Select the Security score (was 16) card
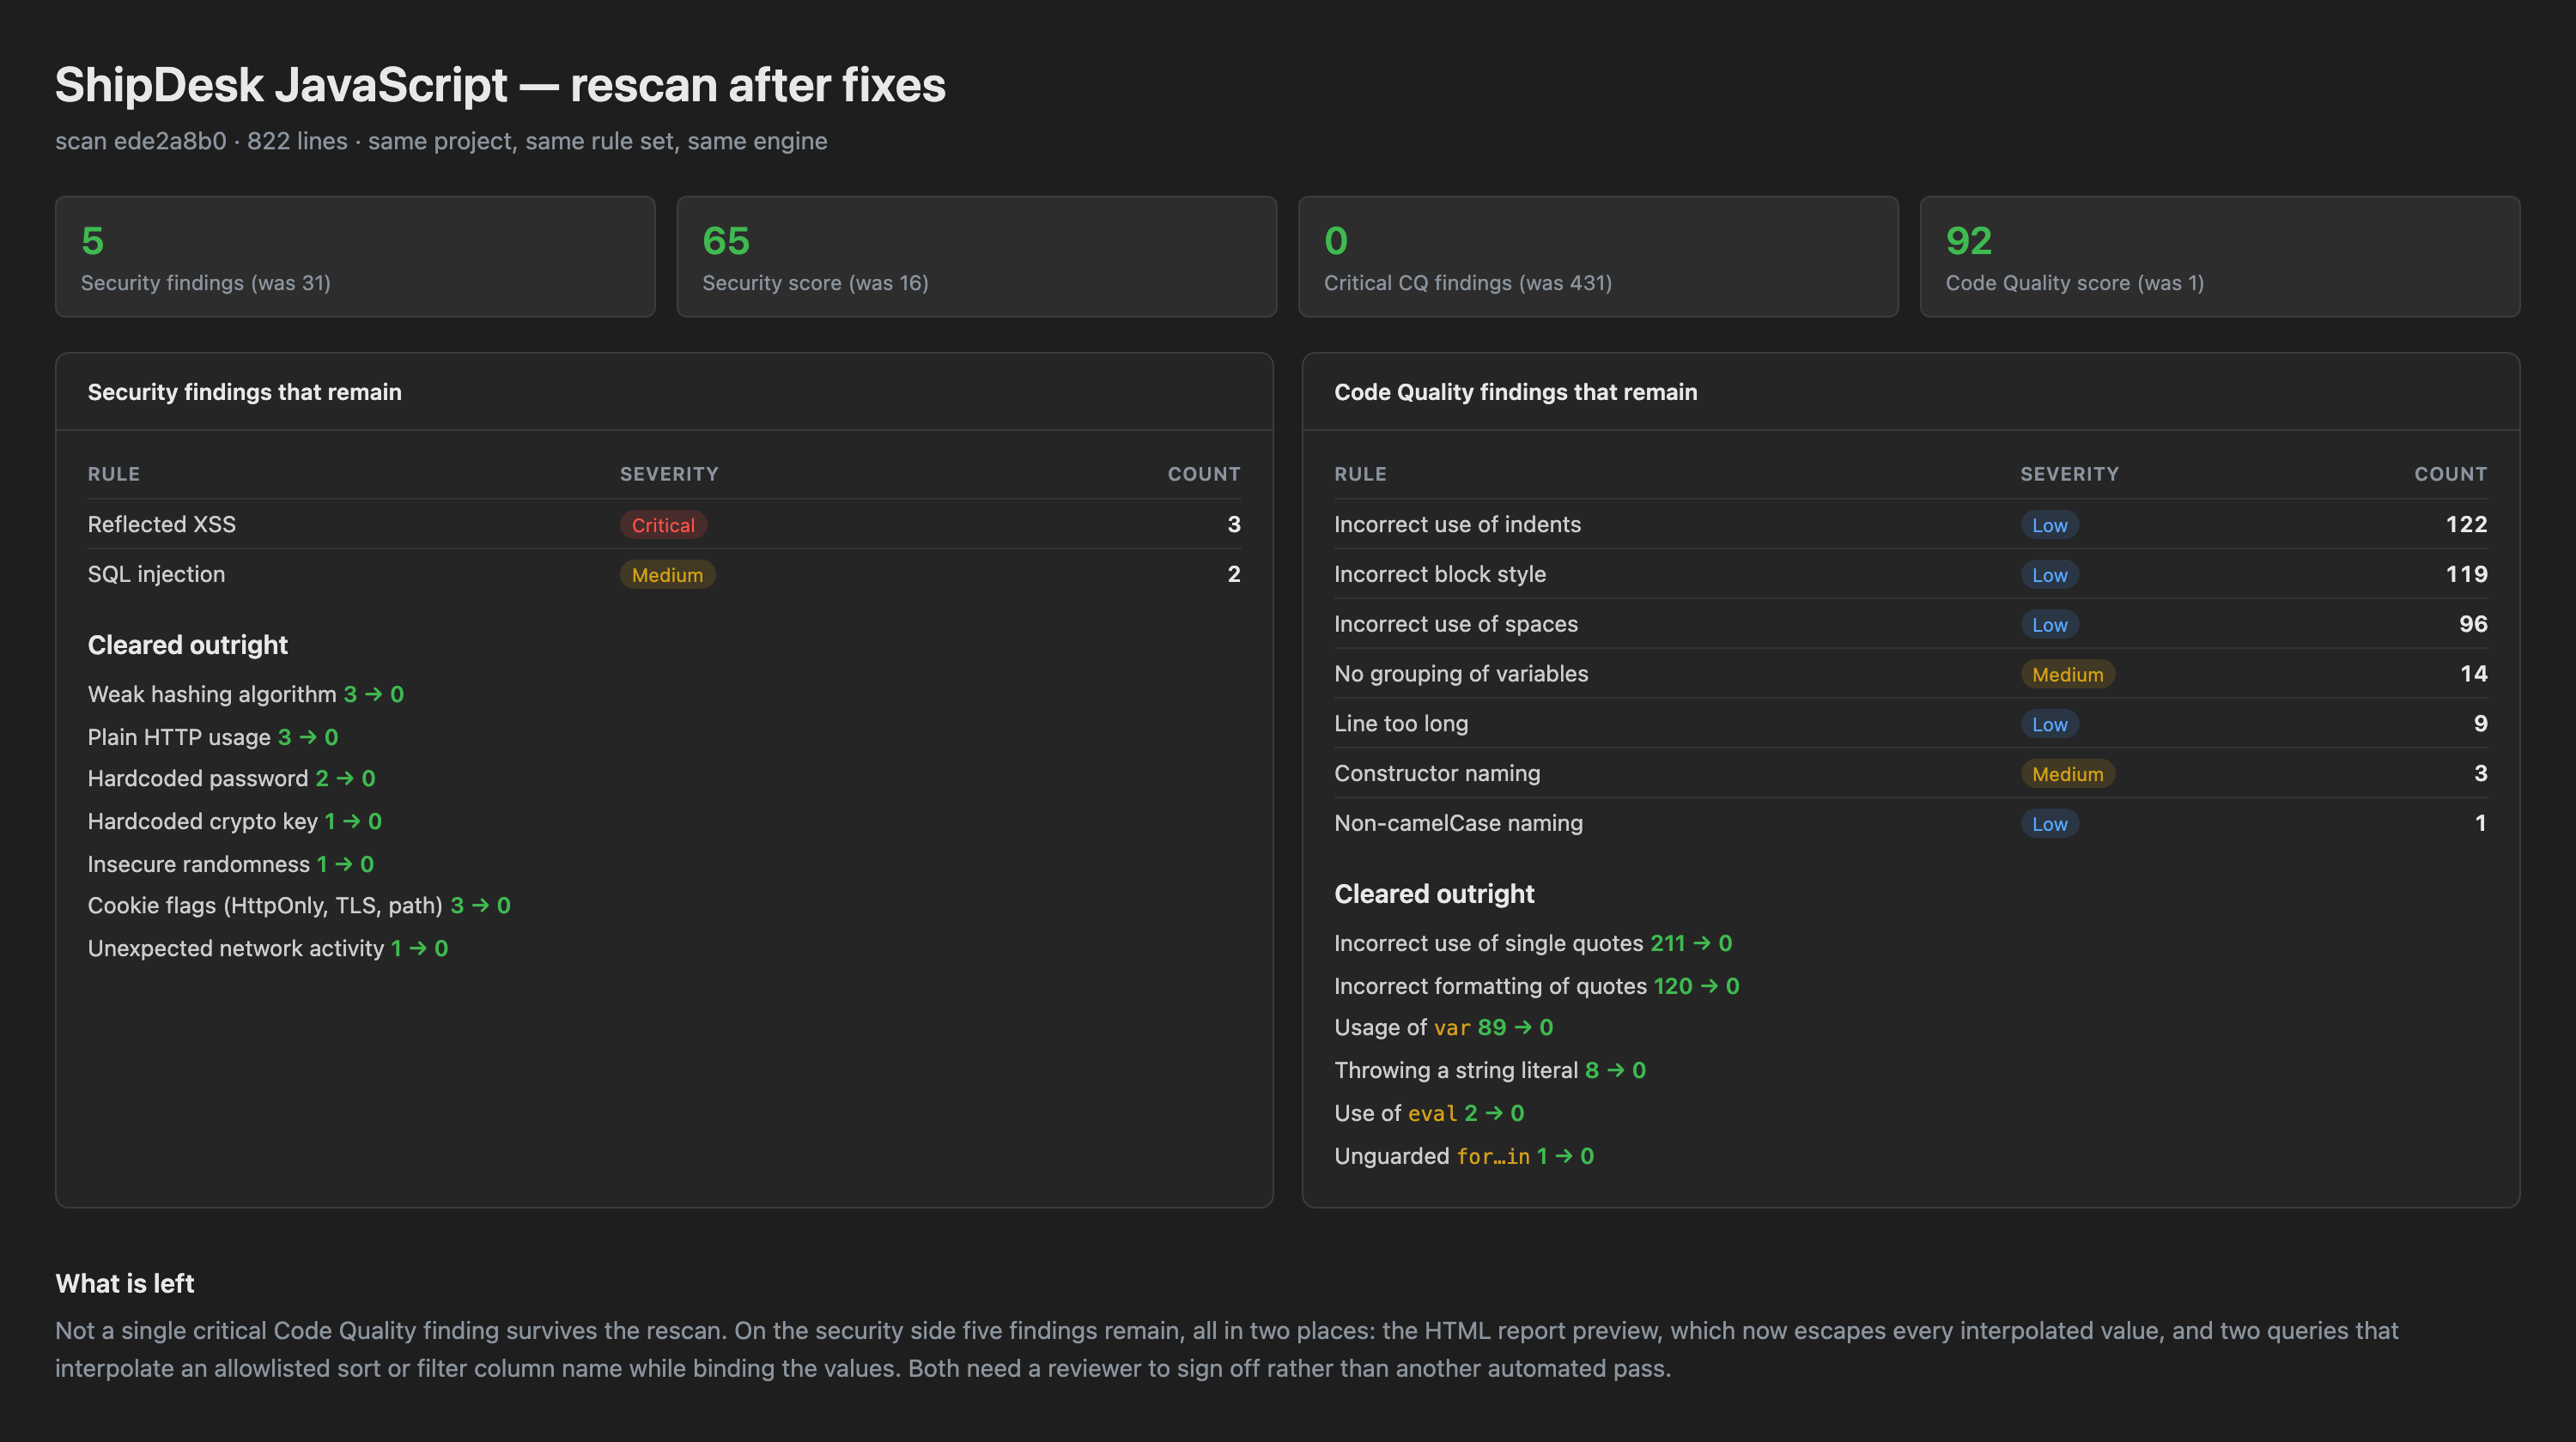 pos(977,257)
